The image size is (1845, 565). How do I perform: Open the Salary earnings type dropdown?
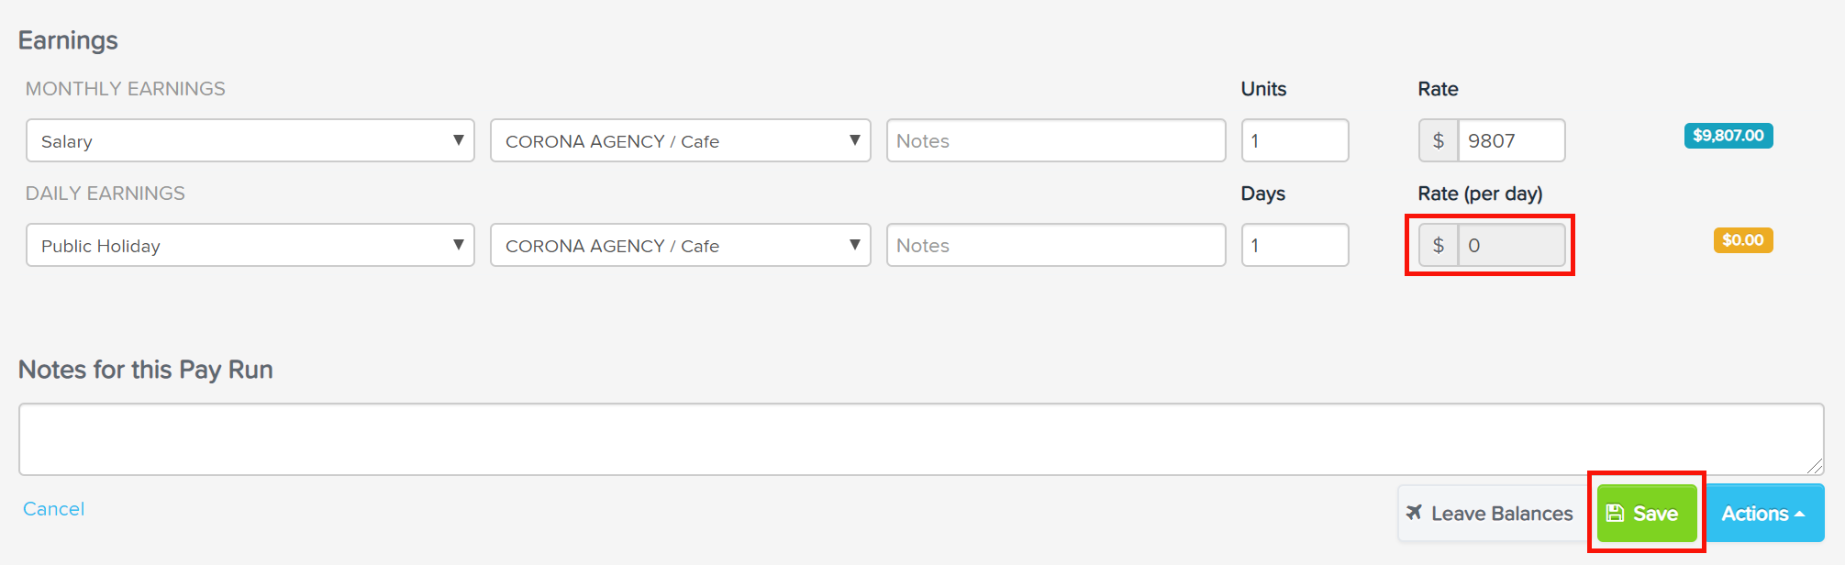250,141
